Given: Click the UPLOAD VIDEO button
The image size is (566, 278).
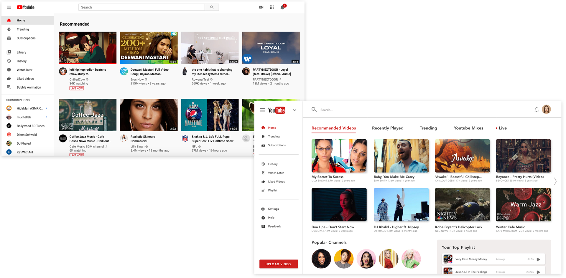Looking at the screenshot, I should [x=279, y=264].
